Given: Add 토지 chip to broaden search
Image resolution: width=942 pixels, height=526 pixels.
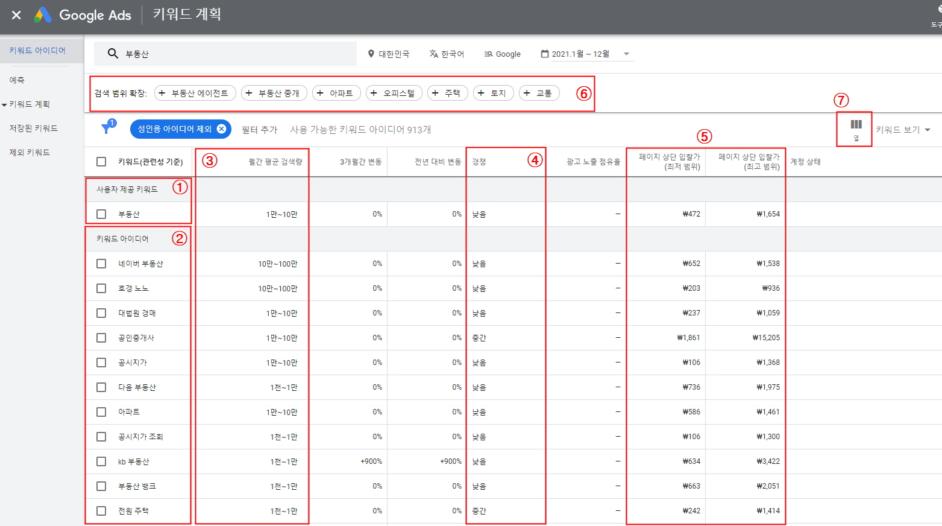Looking at the screenshot, I should (494, 93).
